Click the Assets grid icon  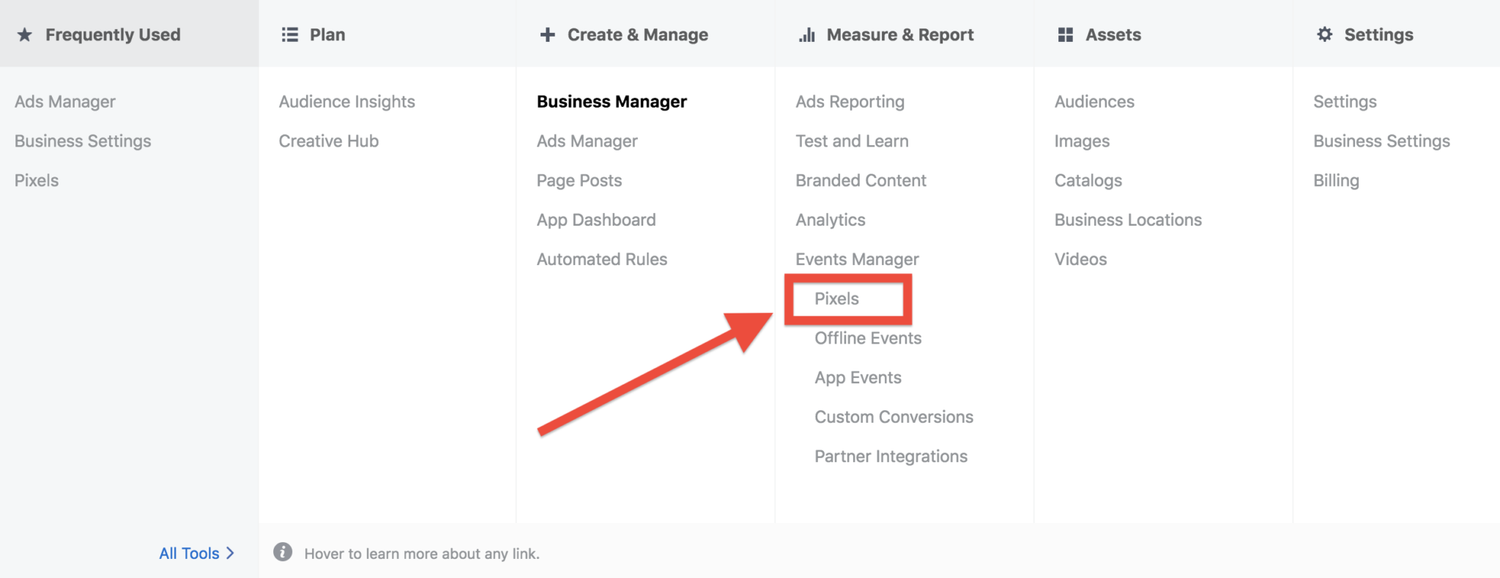click(1066, 34)
